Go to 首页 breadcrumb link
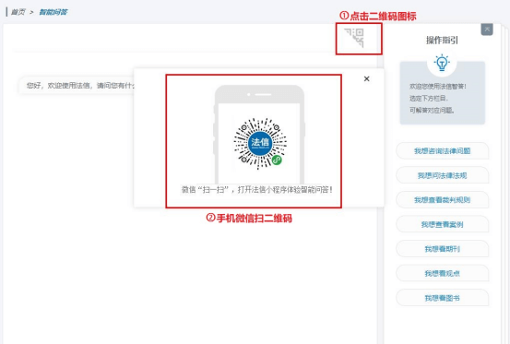The height and width of the screenshot is (344, 510). (x=18, y=12)
